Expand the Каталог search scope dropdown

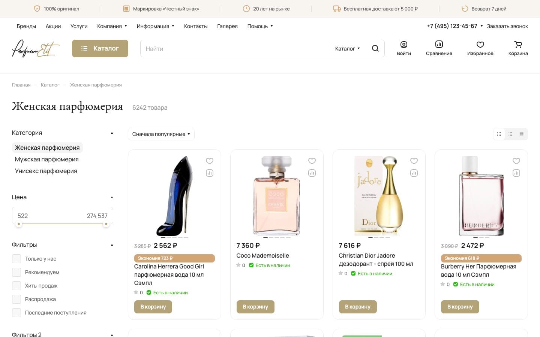pyautogui.click(x=347, y=49)
